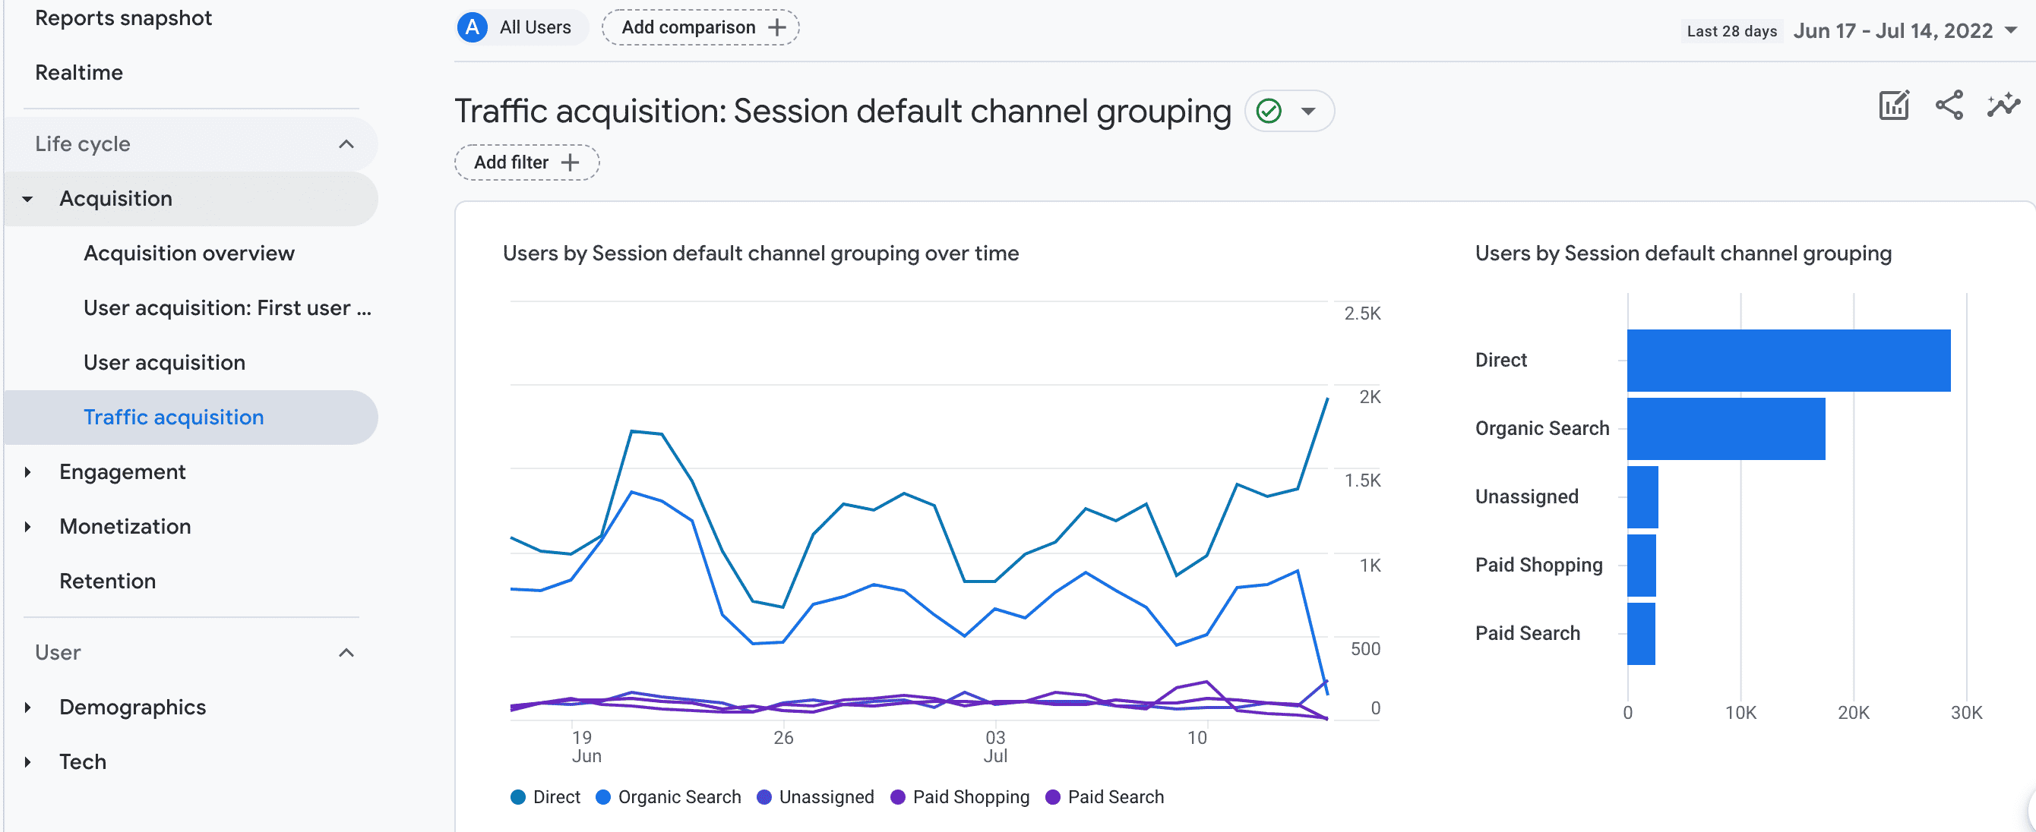The width and height of the screenshot is (2036, 832).
Task: Open the Acquisition overview report
Action: click(x=189, y=254)
